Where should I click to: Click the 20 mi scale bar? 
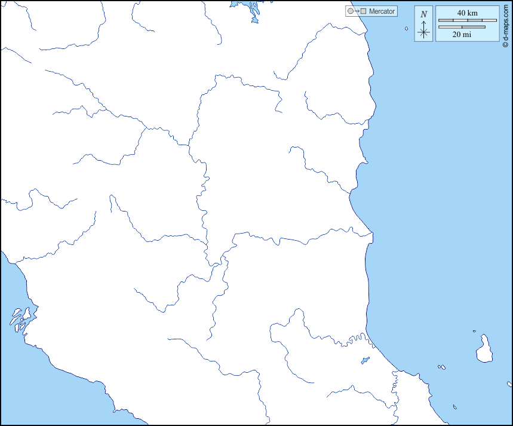(462, 27)
